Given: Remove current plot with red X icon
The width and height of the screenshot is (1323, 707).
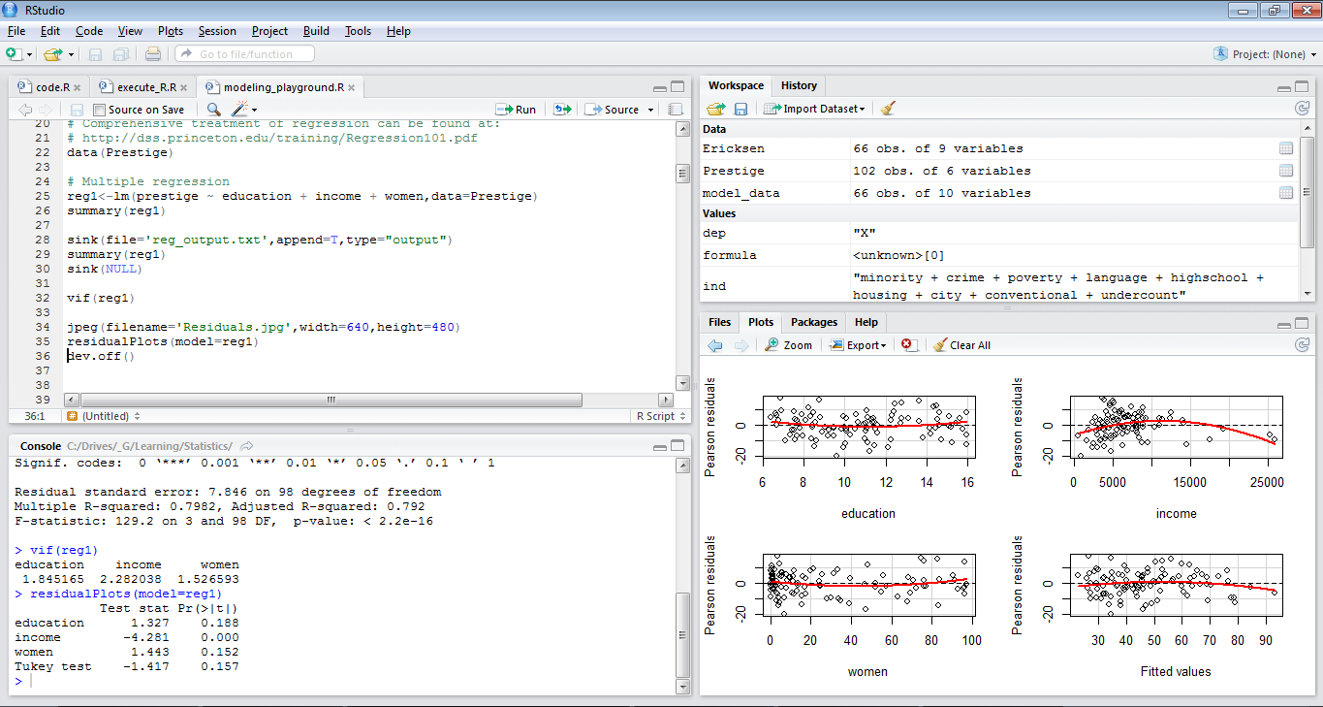Looking at the screenshot, I should click(908, 345).
